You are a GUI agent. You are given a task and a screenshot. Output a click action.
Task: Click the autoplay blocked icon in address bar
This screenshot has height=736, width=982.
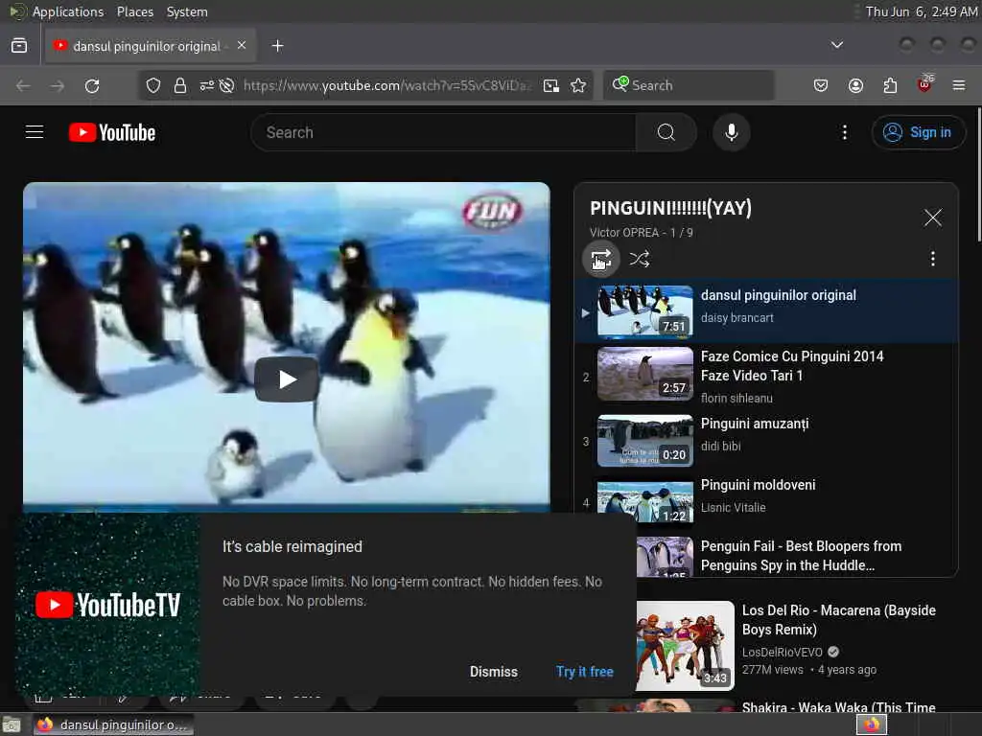tap(226, 85)
